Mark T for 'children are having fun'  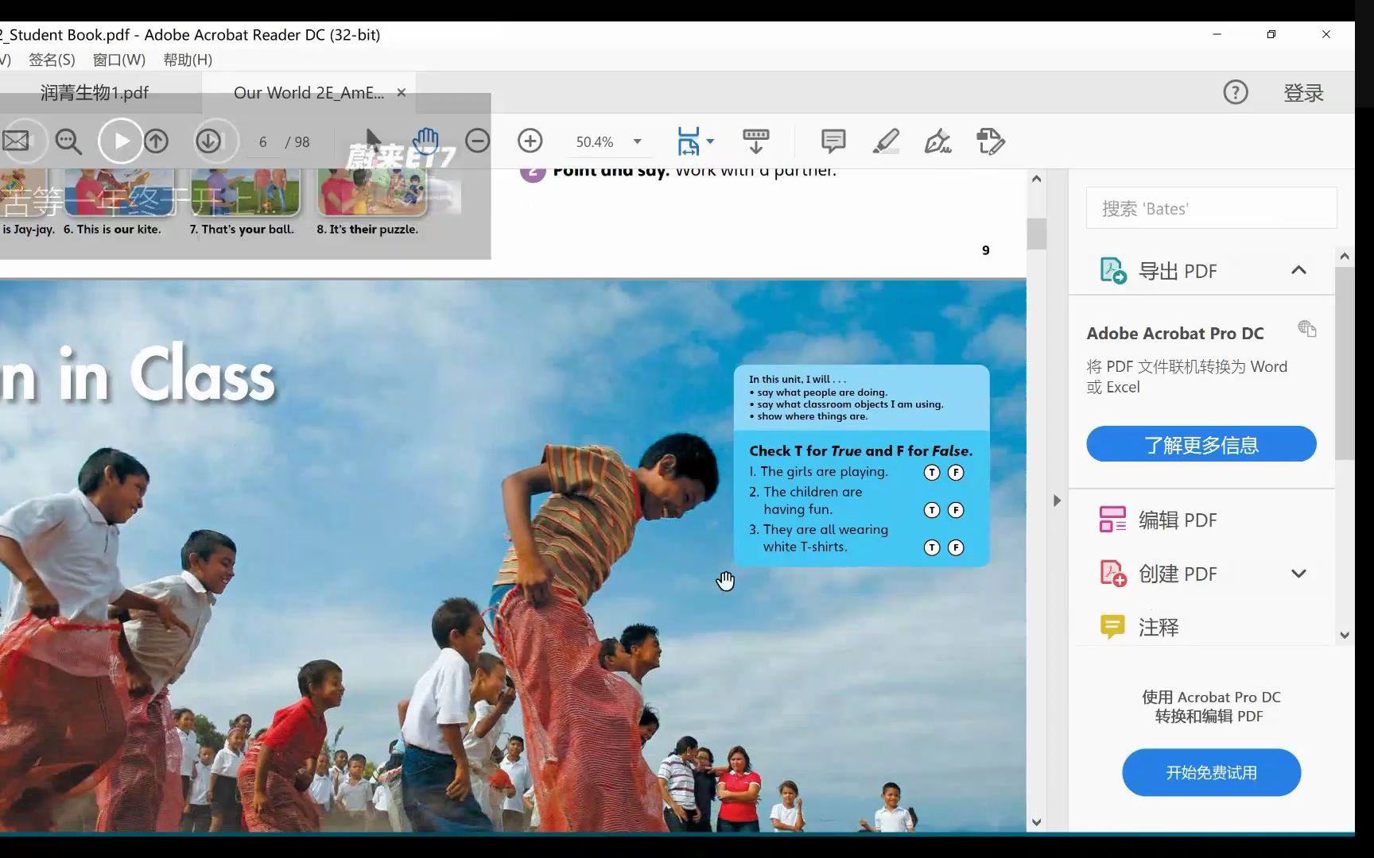point(932,510)
